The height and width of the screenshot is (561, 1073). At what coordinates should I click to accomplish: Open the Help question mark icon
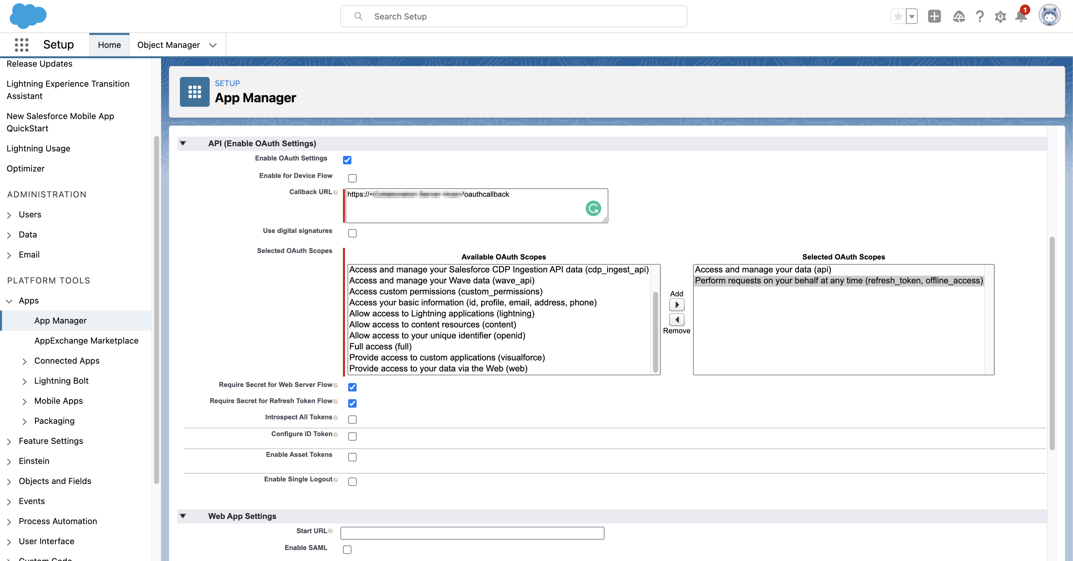pyautogui.click(x=980, y=16)
